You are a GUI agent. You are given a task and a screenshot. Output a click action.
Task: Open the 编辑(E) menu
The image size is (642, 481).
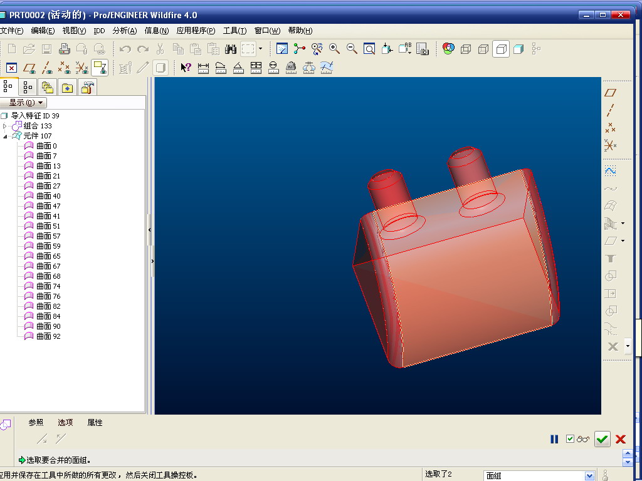(43, 31)
